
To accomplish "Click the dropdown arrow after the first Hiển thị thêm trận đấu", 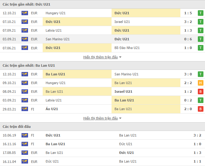I will click(120, 57).
